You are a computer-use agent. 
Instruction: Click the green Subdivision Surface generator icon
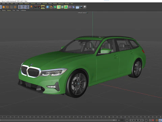coord(55,7)
